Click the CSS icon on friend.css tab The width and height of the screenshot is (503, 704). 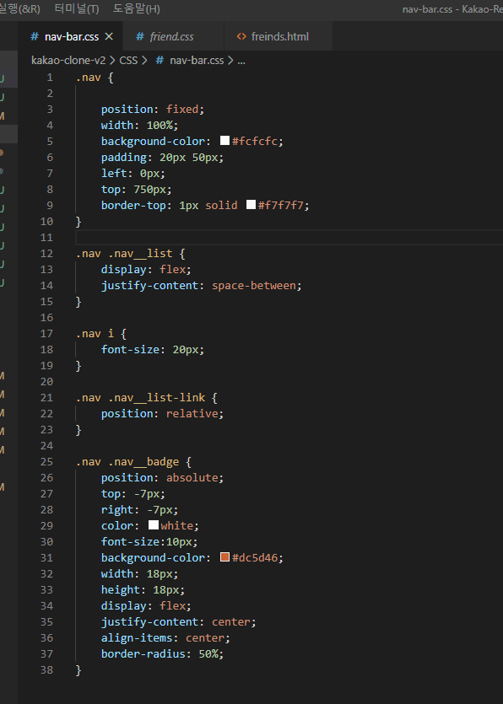(140, 36)
